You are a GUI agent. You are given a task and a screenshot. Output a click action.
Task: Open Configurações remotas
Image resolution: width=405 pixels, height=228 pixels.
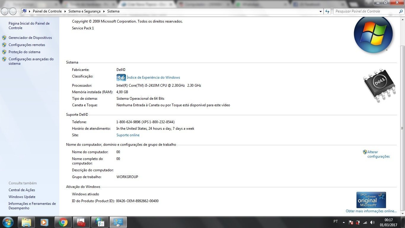pyautogui.click(x=27, y=45)
